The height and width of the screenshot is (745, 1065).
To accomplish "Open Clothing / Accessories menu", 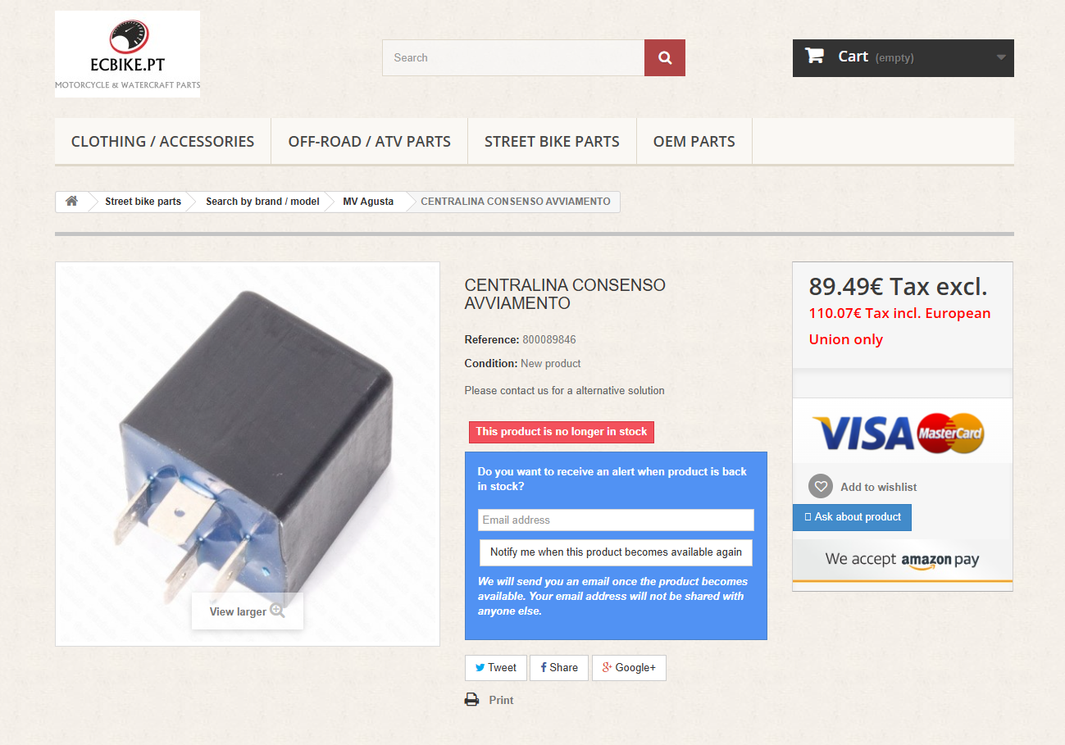I will click(x=162, y=141).
